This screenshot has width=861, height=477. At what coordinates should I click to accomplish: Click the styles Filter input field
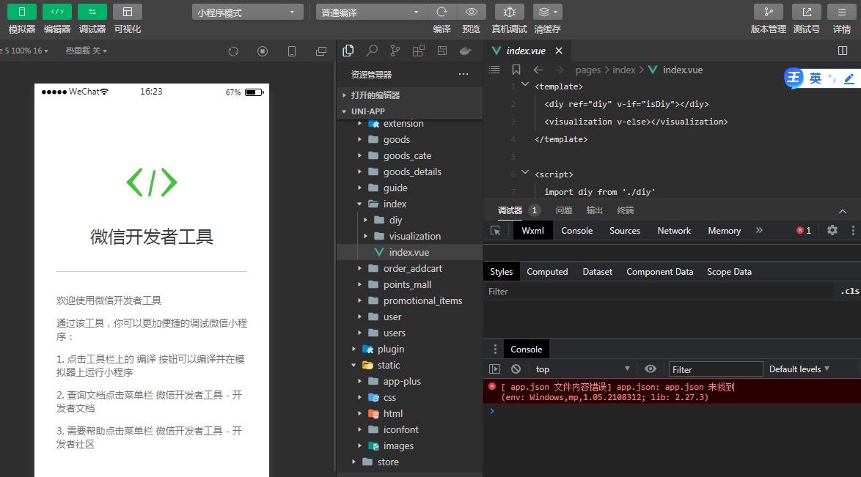[x=658, y=292]
